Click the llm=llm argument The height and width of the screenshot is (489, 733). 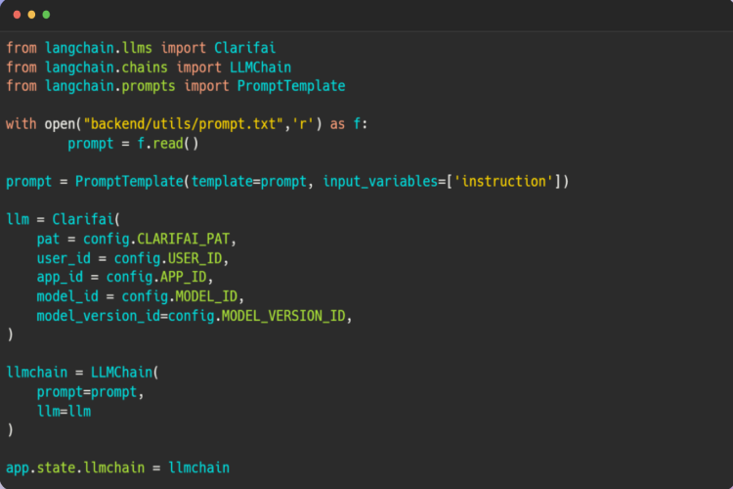65,412
